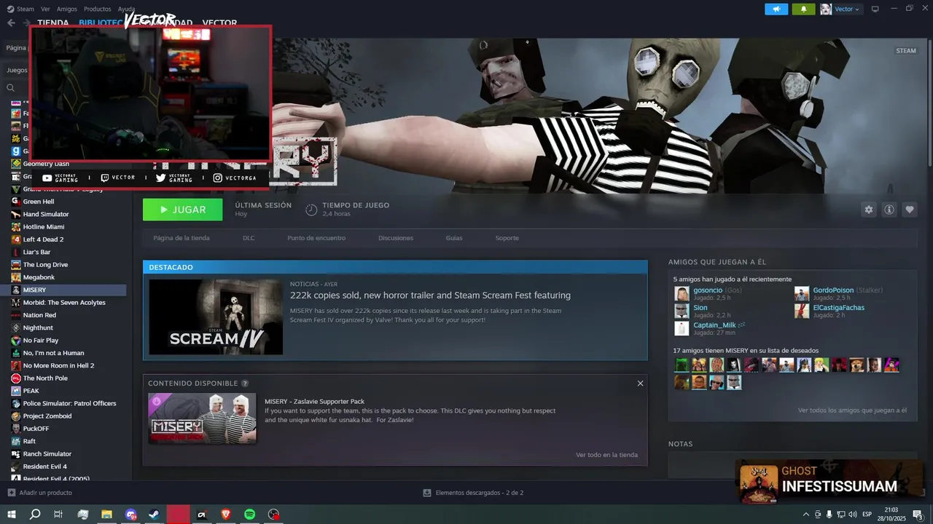
Task: Open the Guías tab
Action: (454, 238)
